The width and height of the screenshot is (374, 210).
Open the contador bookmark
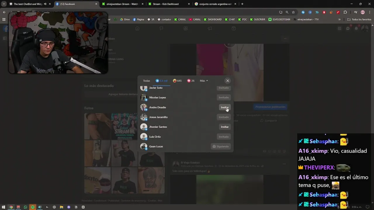164,20
